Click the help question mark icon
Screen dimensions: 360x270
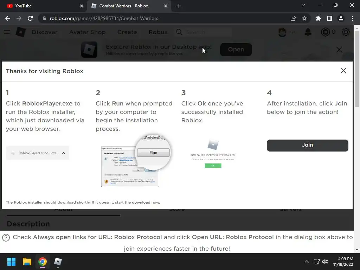(x=6, y=238)
